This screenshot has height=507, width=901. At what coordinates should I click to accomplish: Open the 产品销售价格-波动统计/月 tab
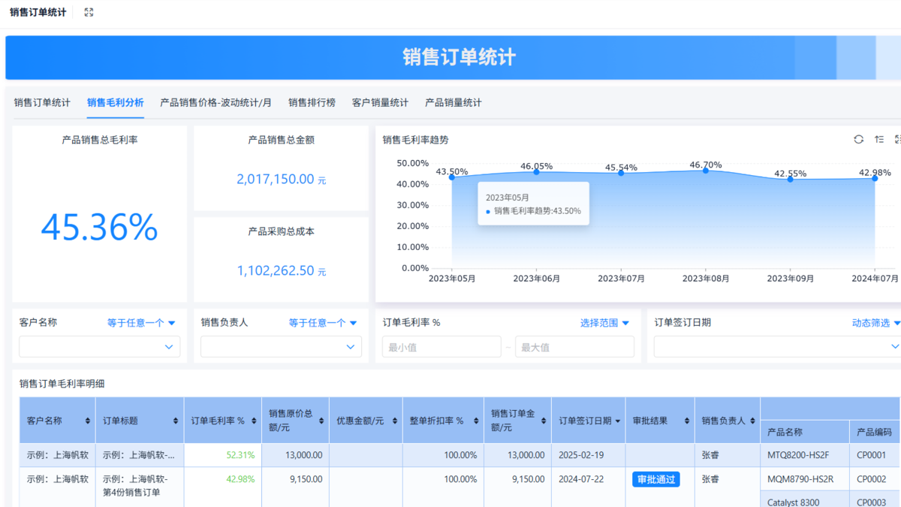point(215,103)
